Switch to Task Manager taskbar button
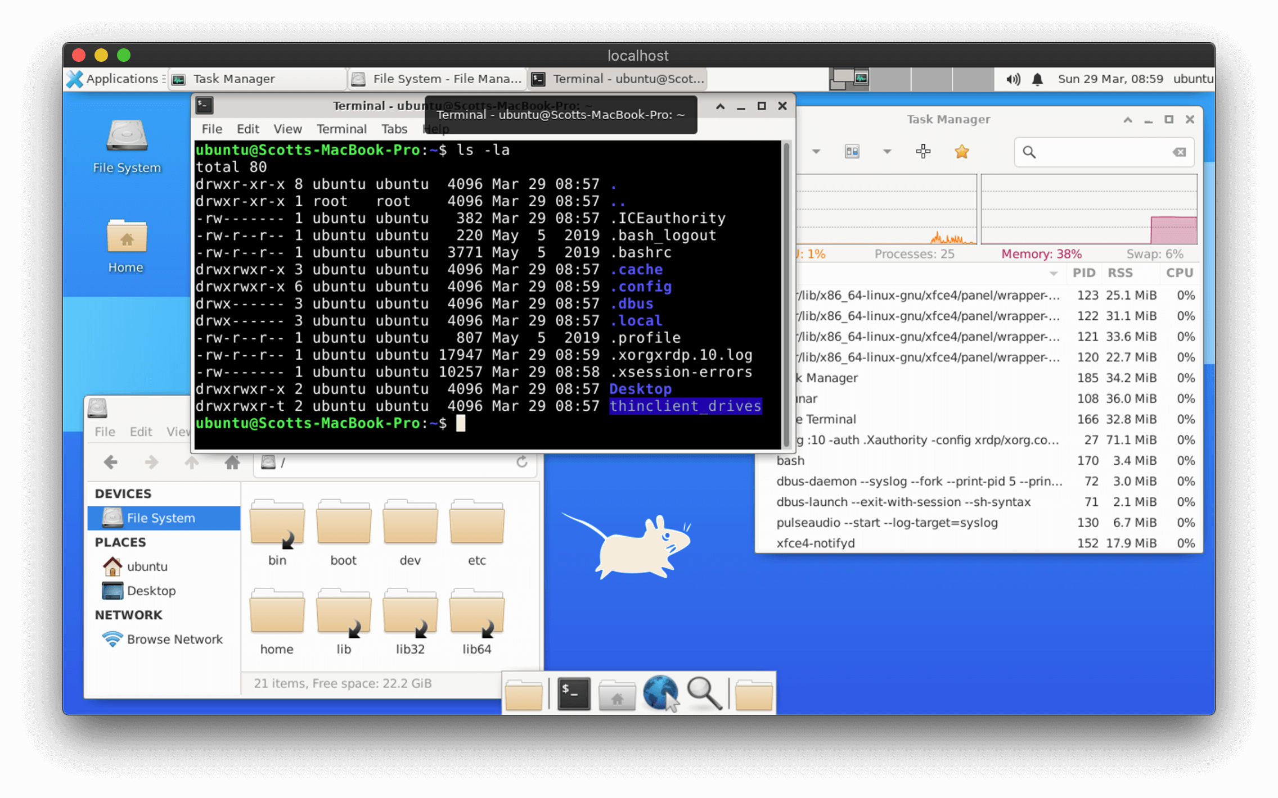 pos(234,79)
